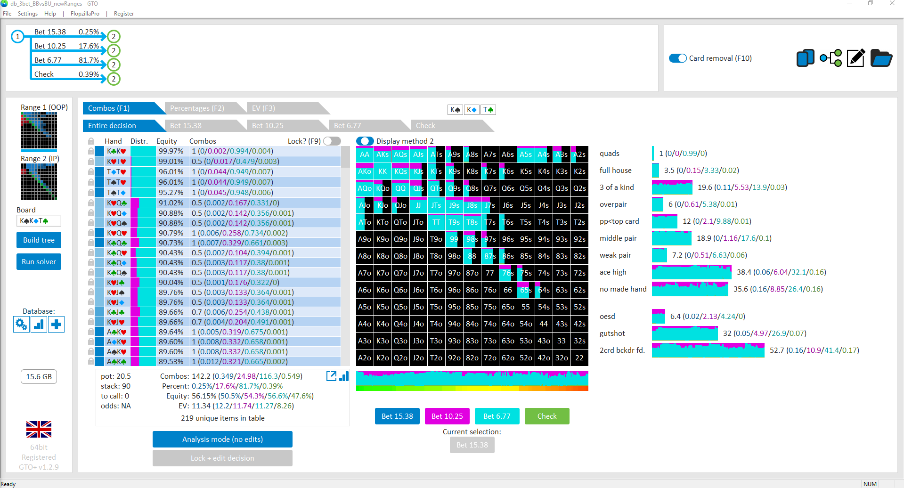Click the lock icon on K♣K♥ row
The image size is (904, 488).
pyautogui.click(x=91, y=151)
